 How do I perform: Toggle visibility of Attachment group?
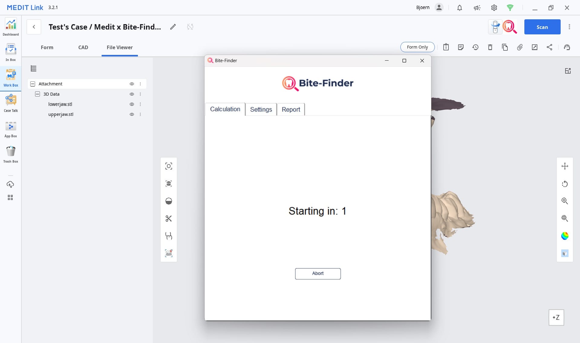point(132,84)
